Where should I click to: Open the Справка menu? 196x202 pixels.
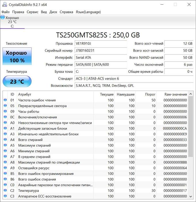(66, 12)
